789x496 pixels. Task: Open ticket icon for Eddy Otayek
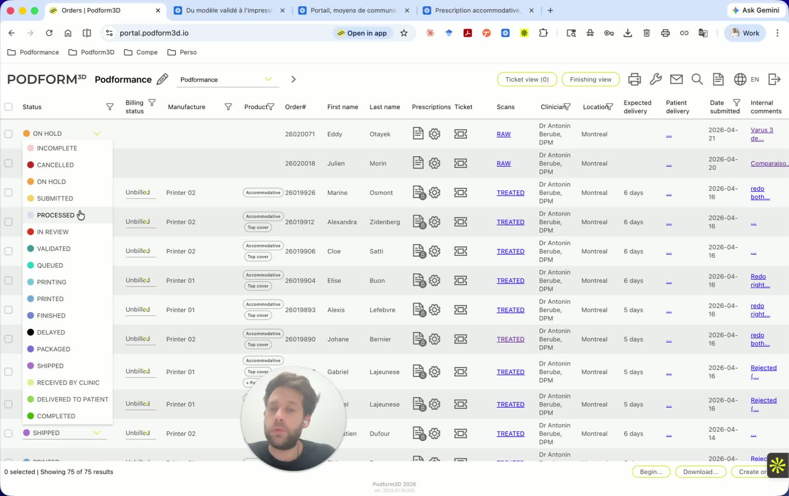[x=461, y=134]
